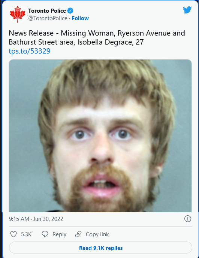Click the Copy link label
This screenshot has height=258, width=199.
coord(97,234)
